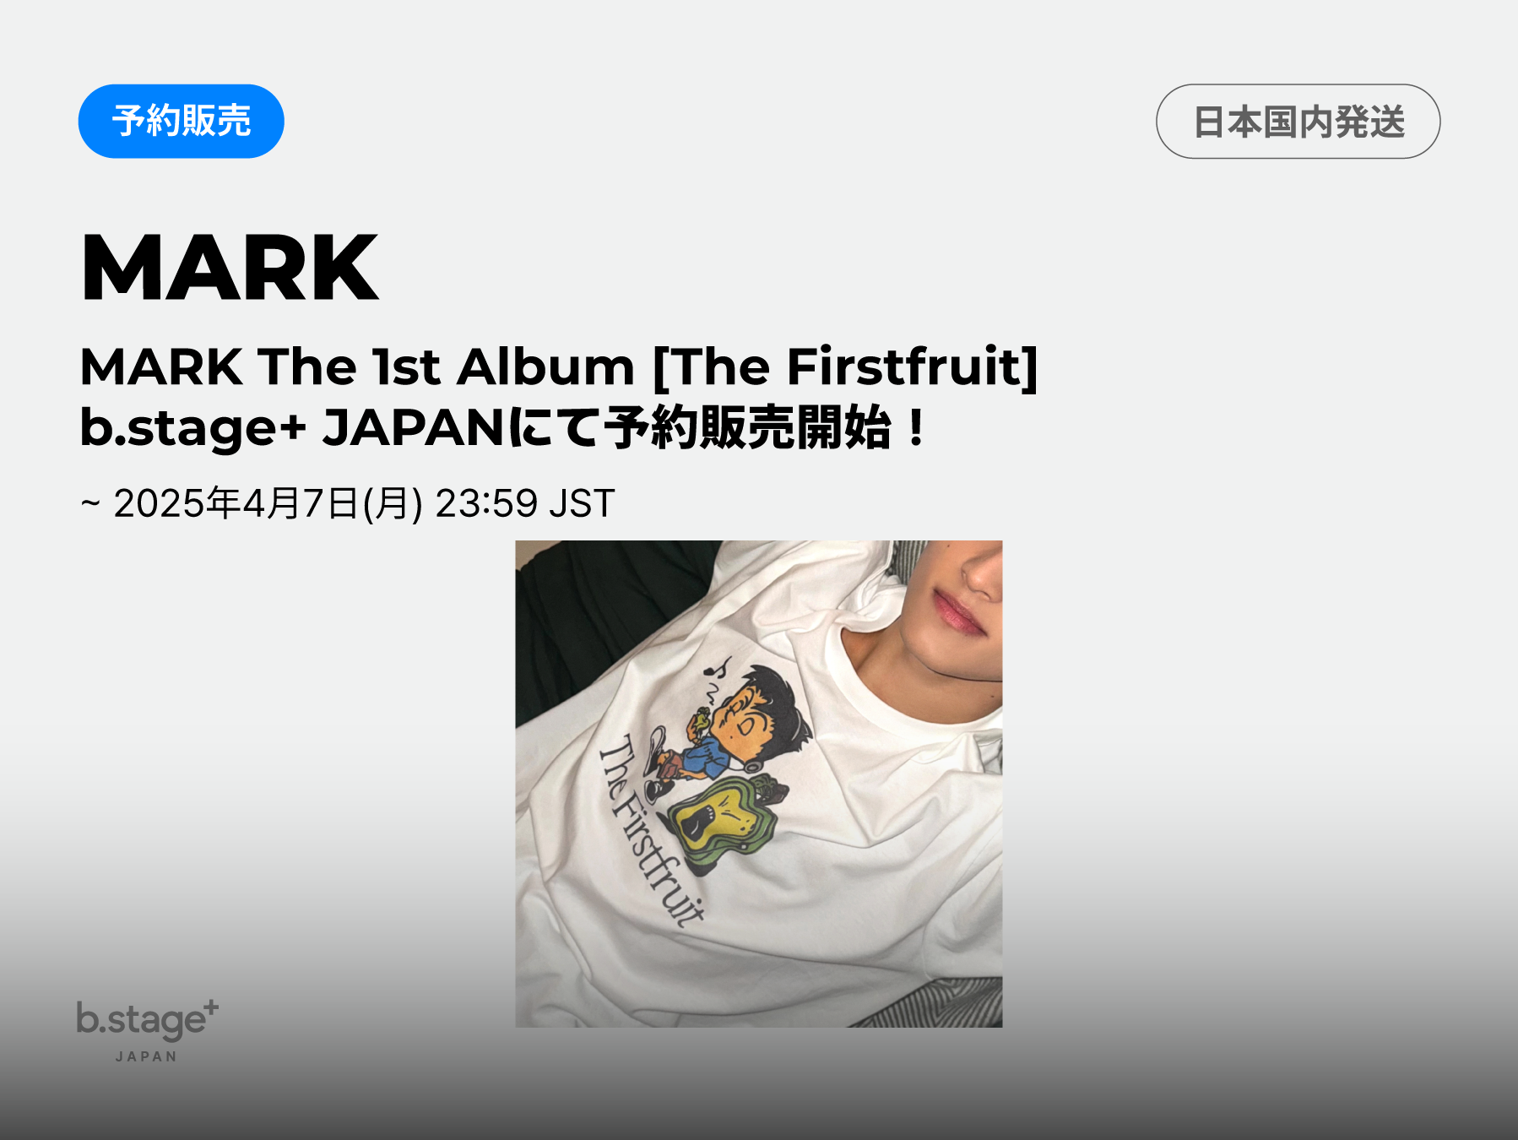The image size is (1518, 1140).
Task: Click the blue 予約販売 badge
Action: tap(181, 121)
